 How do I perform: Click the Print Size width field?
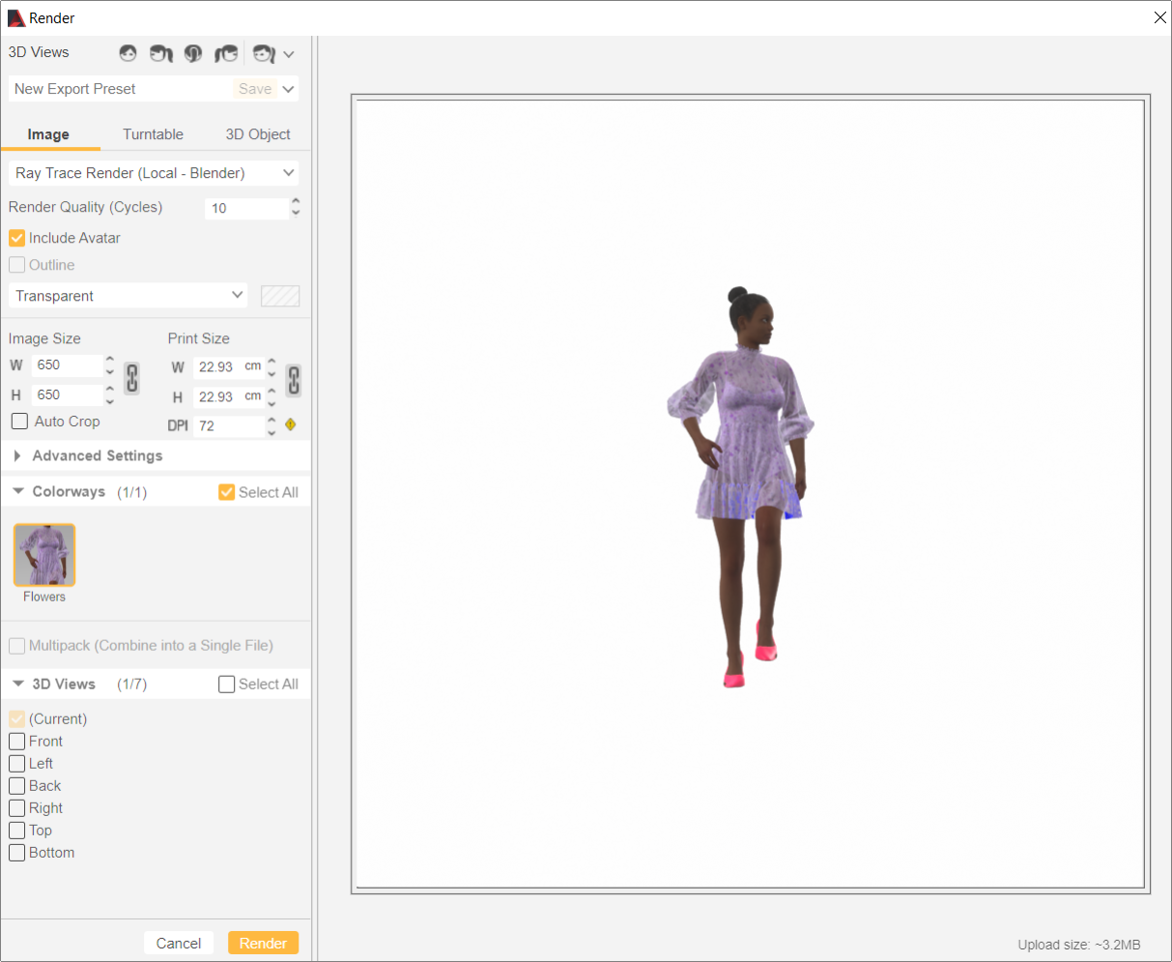(229, 367)
